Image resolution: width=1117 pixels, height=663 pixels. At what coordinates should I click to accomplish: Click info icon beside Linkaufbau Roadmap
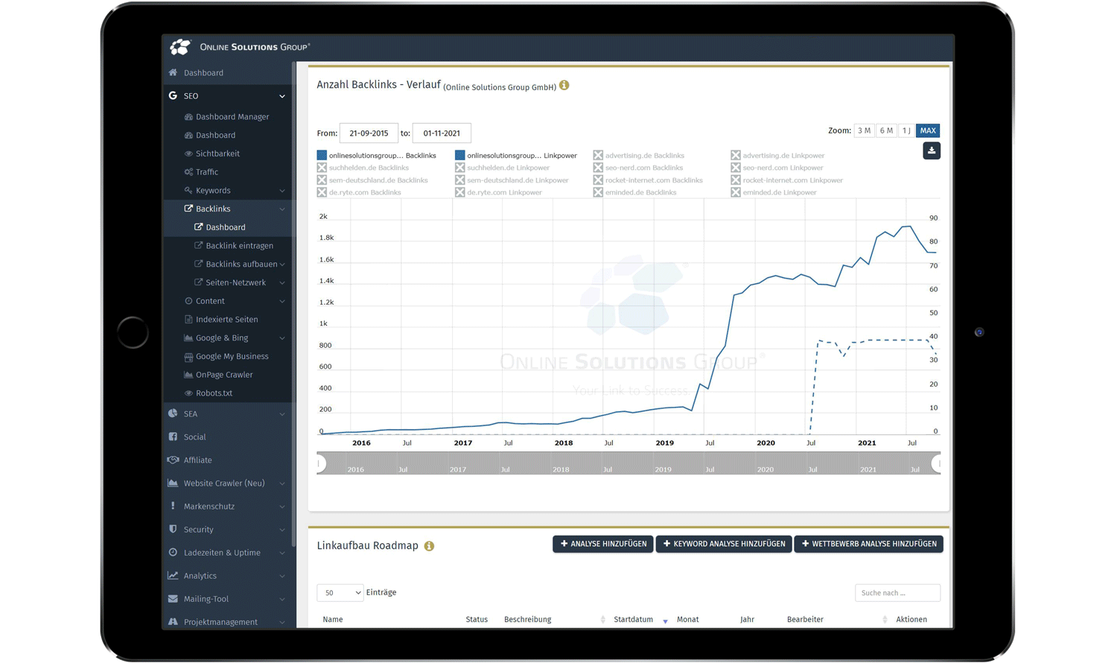[429, 546]
